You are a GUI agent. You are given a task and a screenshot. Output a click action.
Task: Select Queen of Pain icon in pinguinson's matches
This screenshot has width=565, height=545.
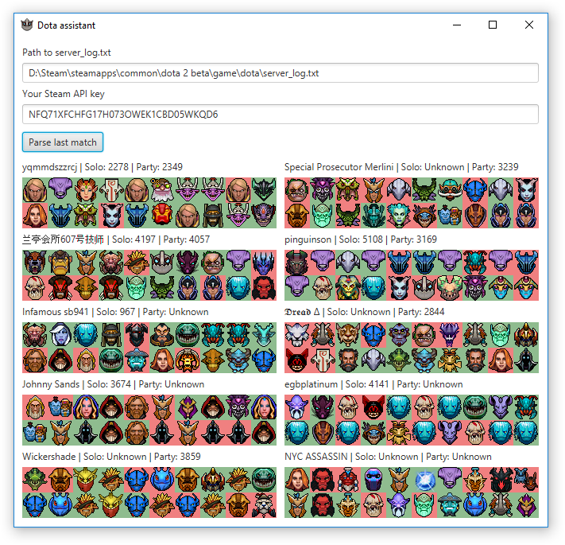pyautogui.click(x=399, y=288)
